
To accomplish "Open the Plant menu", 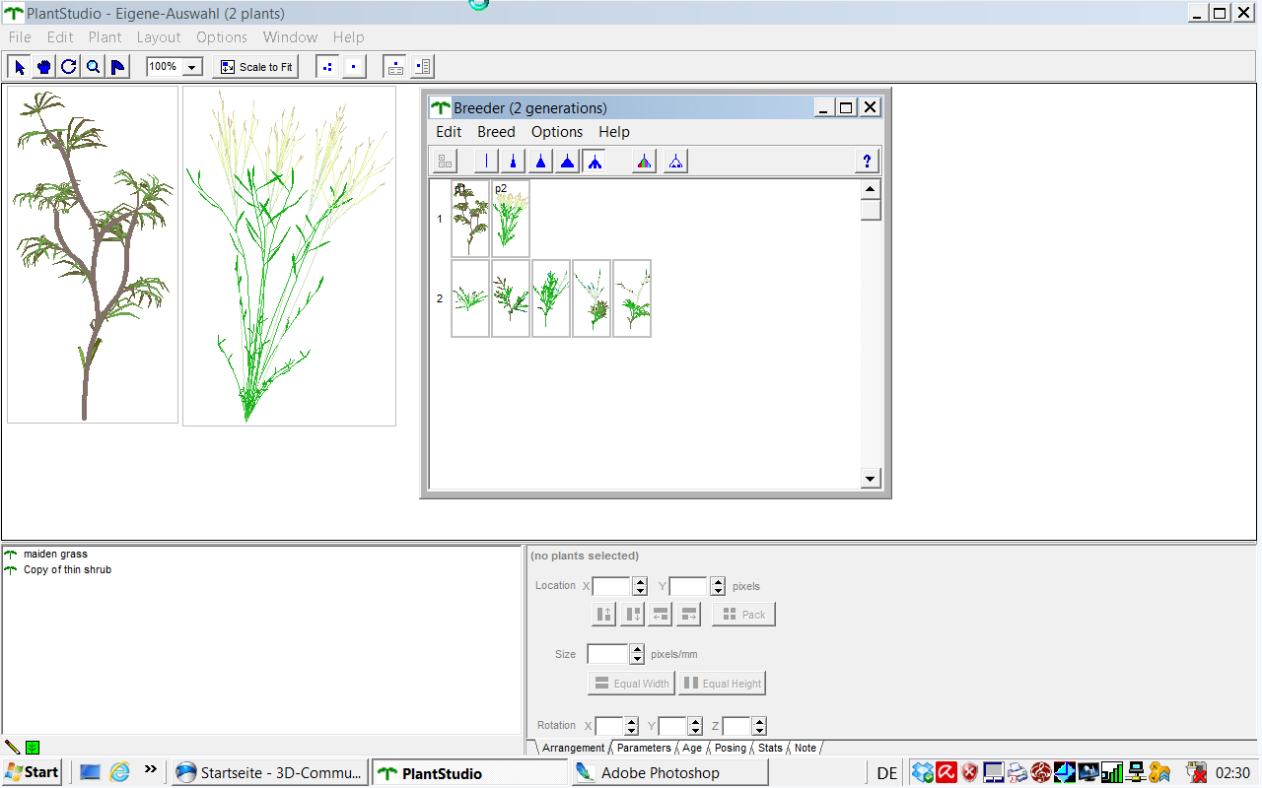I will tap(105, 37).
